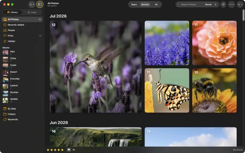Open the Desert album

click(x=22, y=73)
